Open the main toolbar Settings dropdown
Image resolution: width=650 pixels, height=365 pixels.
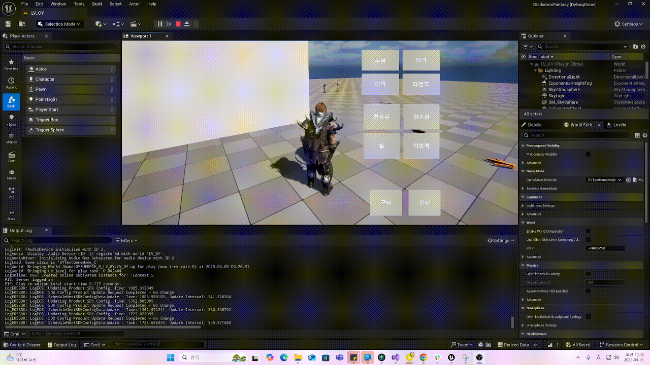coord(629,24)
